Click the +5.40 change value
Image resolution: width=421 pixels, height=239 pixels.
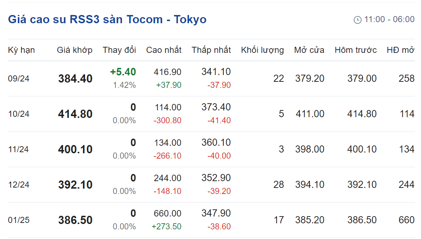(123, 72)
